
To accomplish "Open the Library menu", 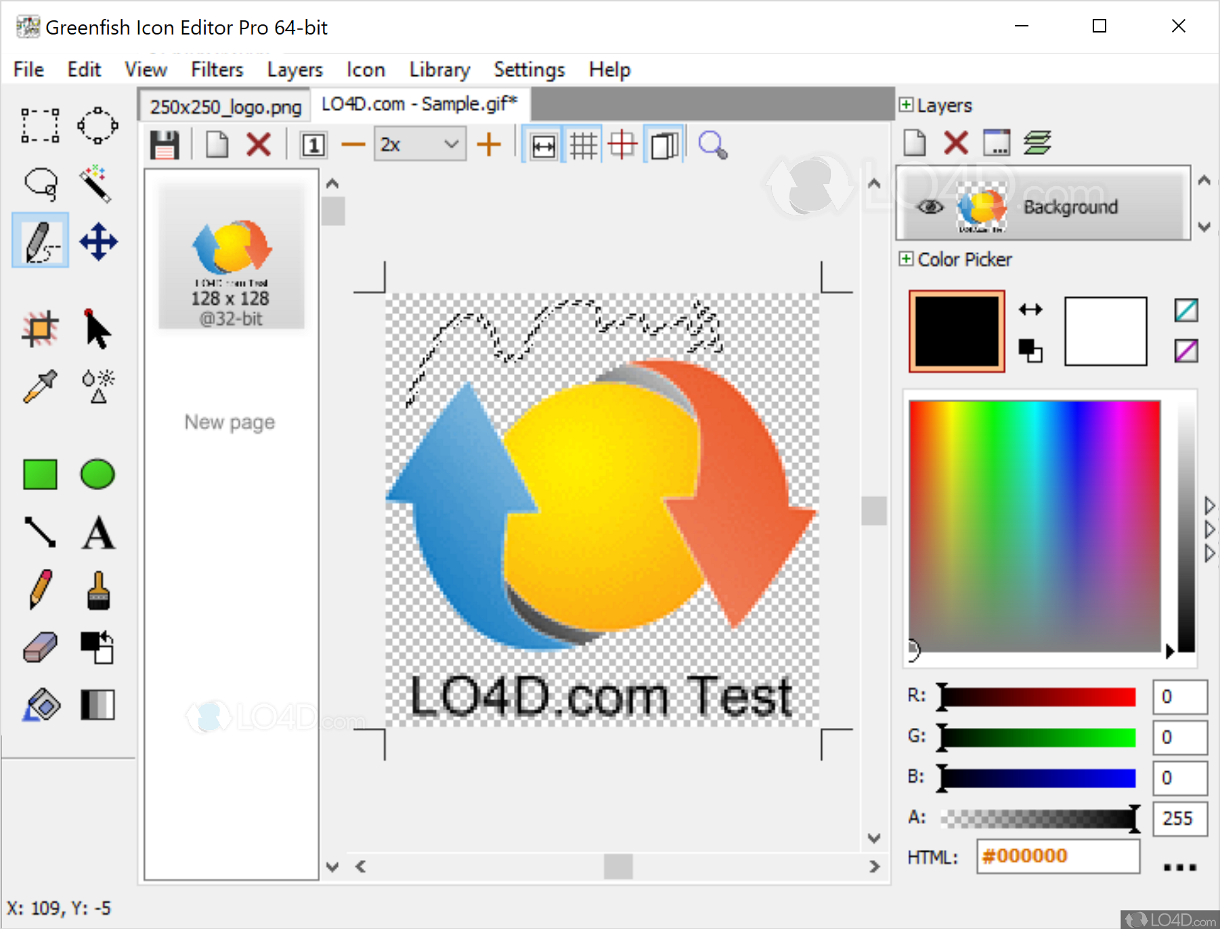I will pos(439,70).
